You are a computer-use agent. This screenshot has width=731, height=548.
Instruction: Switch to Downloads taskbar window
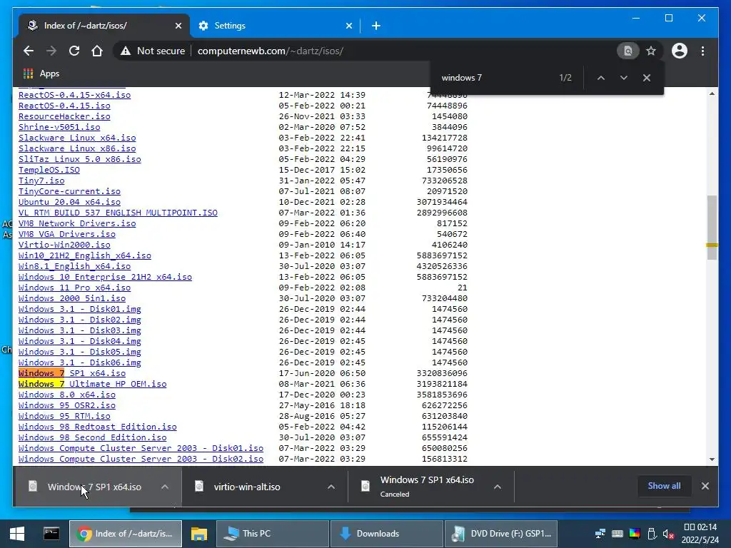386,534
